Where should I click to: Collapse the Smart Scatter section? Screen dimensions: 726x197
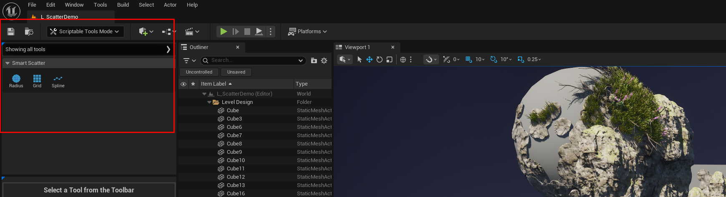[8, 63]
